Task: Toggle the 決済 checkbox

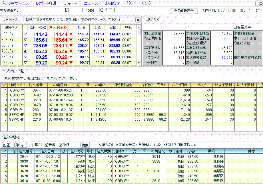Action: (61, 145)
